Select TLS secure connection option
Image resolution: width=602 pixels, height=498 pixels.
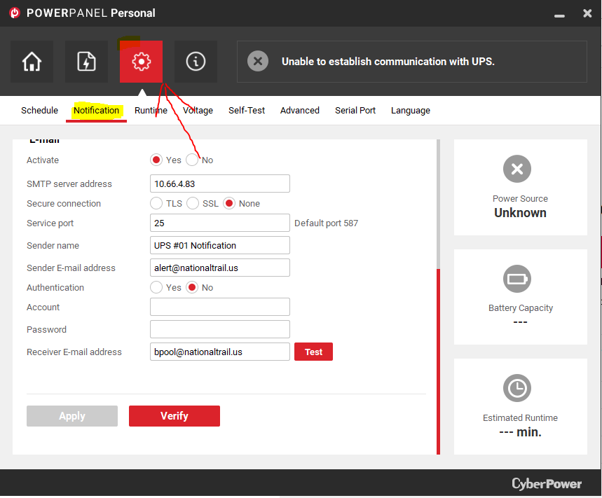tap(157, 204)
